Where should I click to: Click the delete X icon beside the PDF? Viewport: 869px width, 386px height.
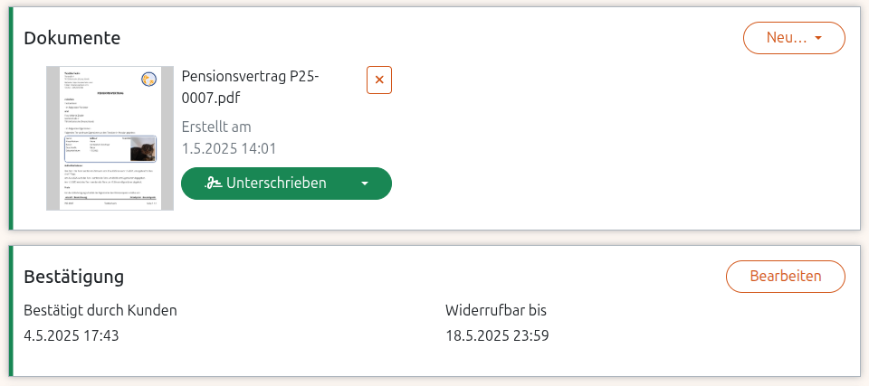tap(379, 80)
